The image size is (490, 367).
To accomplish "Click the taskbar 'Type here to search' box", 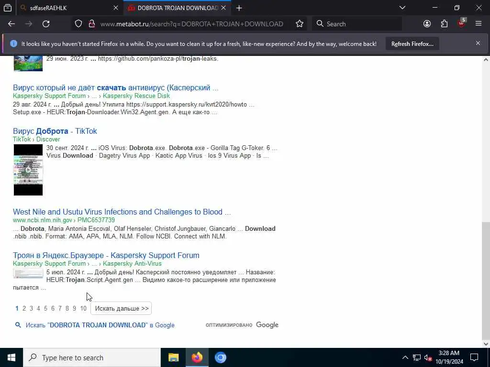I will pyautogui.click(x=92, y=357).
